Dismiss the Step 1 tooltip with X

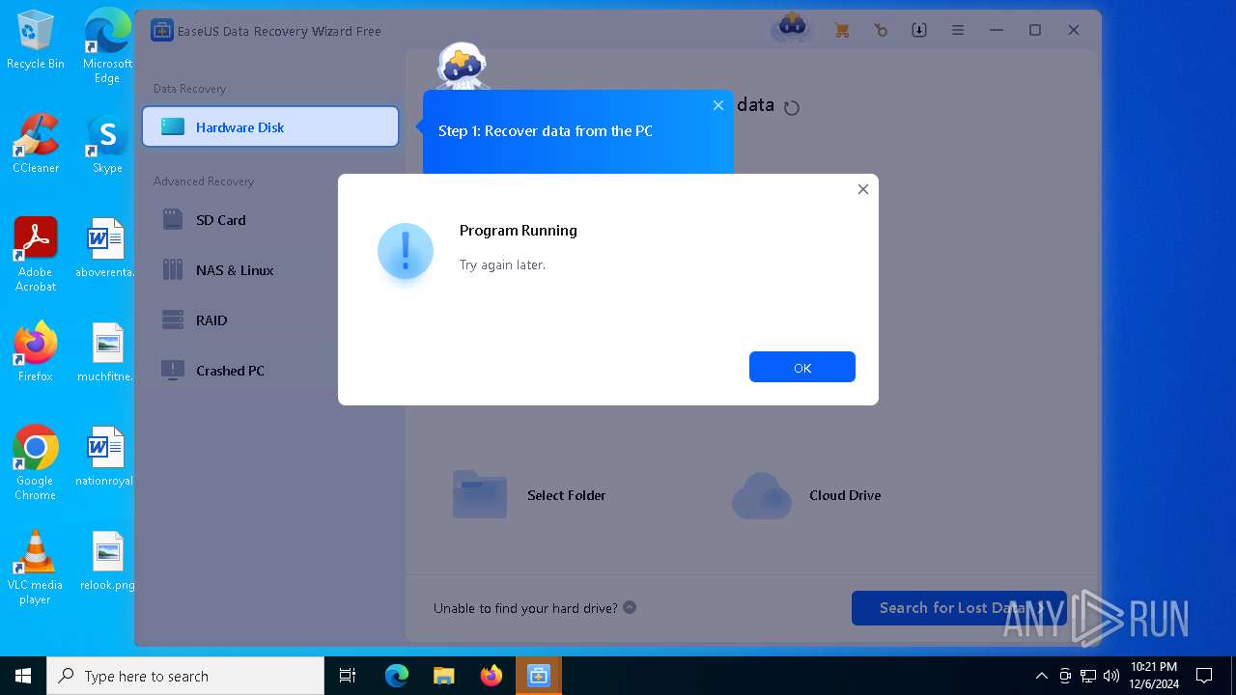point(718,105)
